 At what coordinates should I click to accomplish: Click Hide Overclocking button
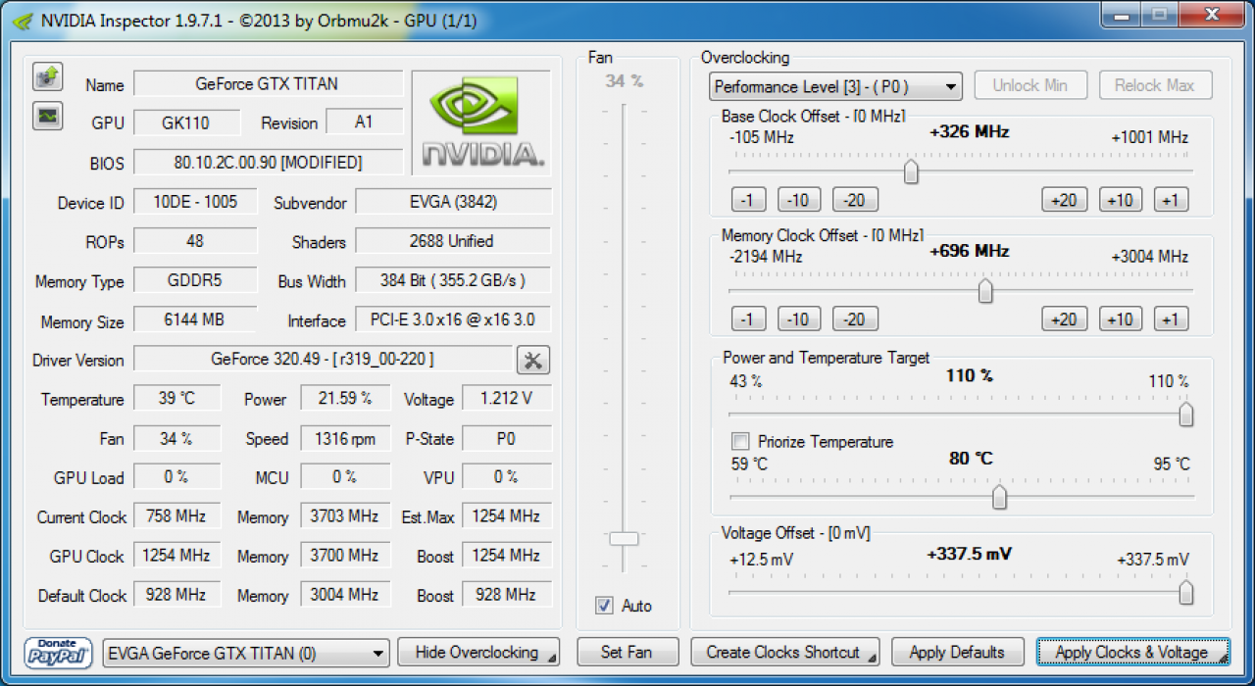coord(478,653)
